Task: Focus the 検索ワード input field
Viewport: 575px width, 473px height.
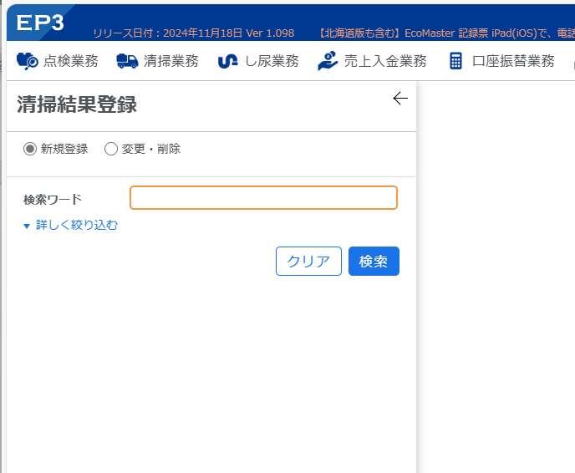Action: pos(263,197)
